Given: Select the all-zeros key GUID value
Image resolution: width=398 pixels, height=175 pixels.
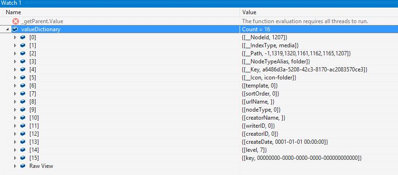Looking at the screenshot, I should [302, 158].
